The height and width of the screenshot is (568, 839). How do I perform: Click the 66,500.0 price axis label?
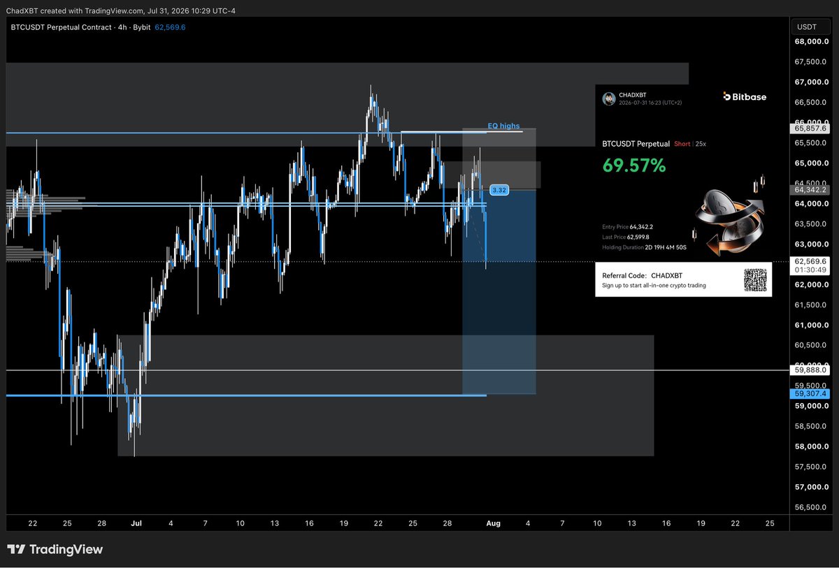pos(812,103)
